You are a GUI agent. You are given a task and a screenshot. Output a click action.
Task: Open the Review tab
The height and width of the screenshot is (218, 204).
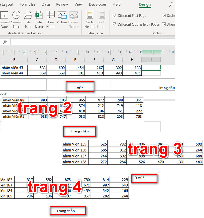(x=62, y=4)
